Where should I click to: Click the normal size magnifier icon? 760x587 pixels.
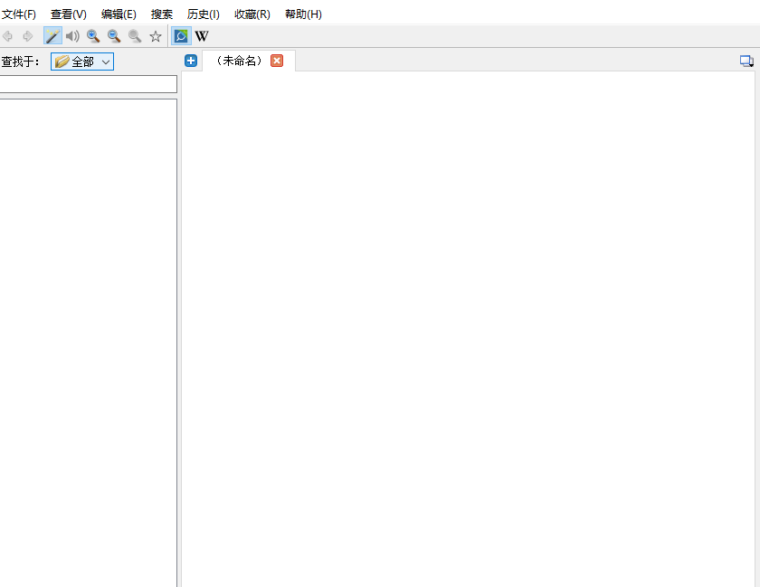135,36
